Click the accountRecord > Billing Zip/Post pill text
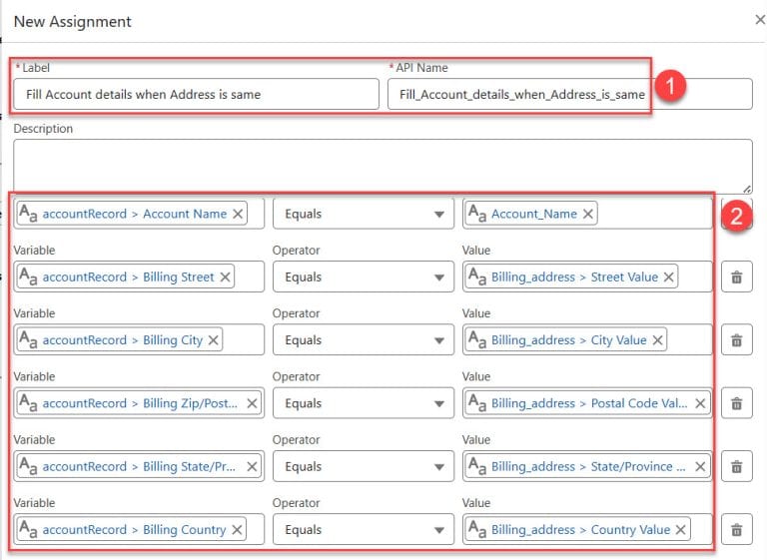 click(x=140, y=403)
